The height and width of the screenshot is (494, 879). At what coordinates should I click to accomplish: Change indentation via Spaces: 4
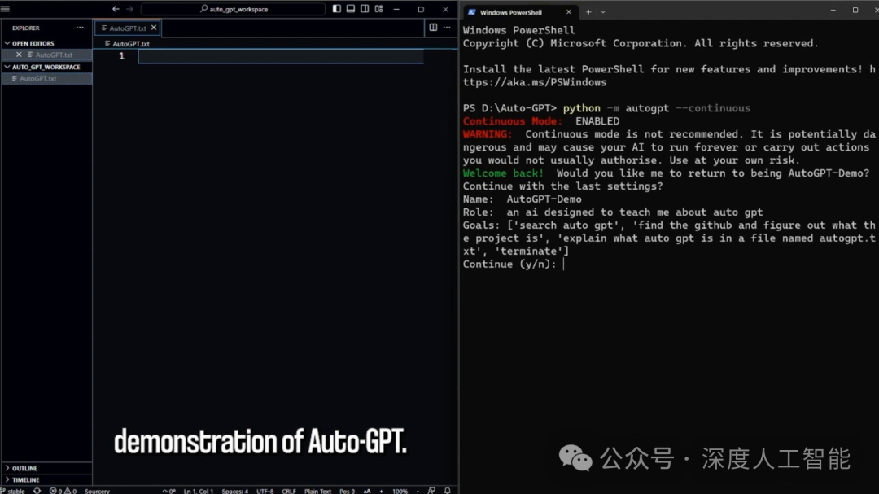coord(235,491)
